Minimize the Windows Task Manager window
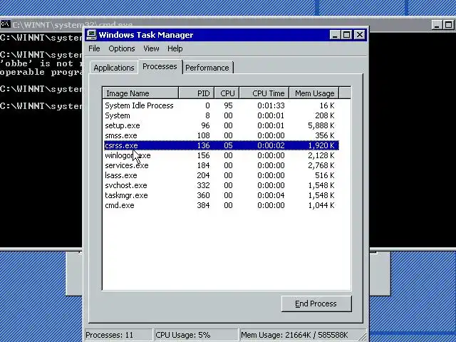The width and height of the screenshot is (456, 342). coord(335,35)
